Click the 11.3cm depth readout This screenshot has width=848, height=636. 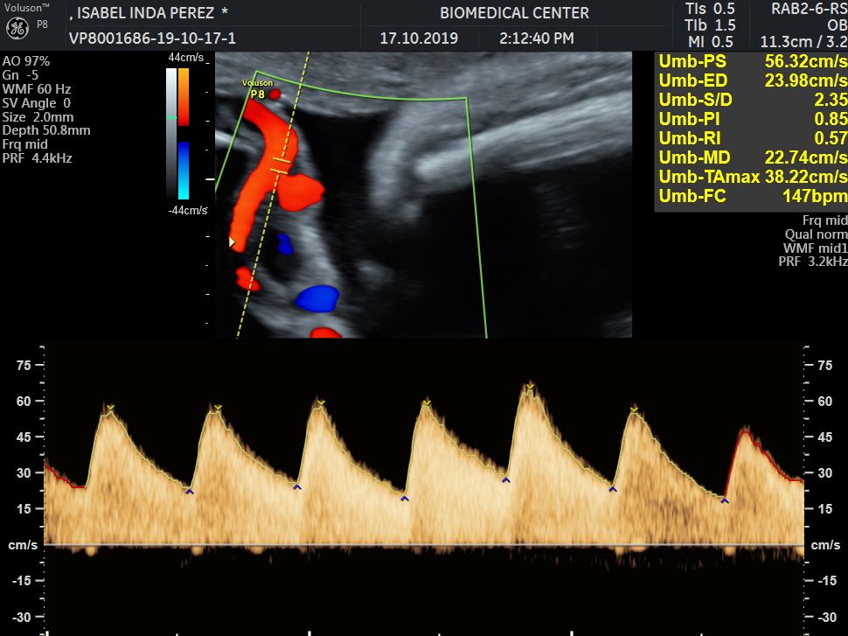tap(786, 42)
